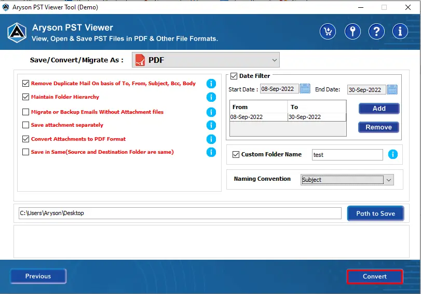Click the header about info icon

tap(400, 32)
